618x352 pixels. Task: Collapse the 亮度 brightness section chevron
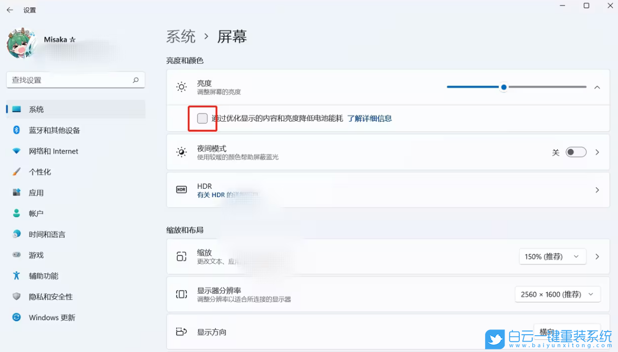click(x=596, y=87)
